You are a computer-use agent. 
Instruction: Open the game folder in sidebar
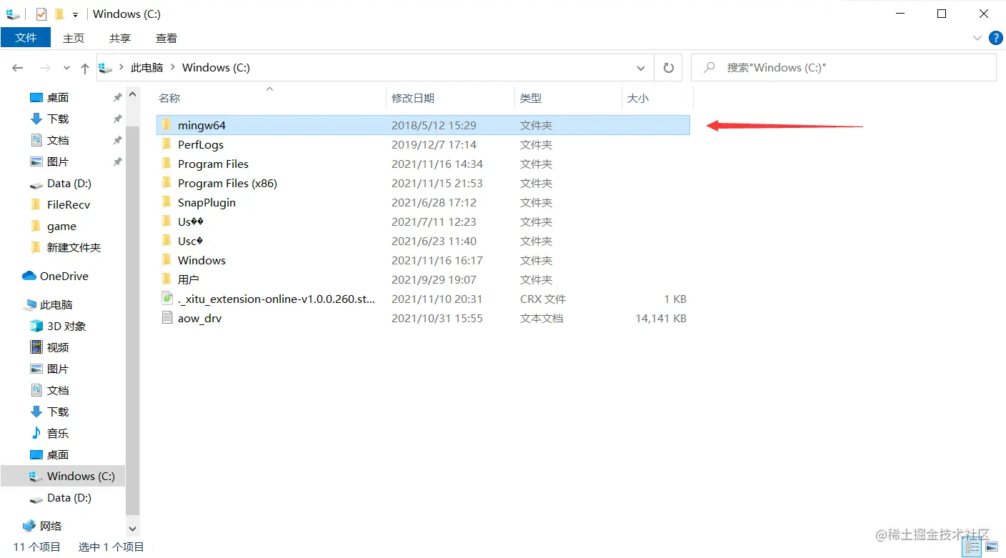pyautogui.click(x=61, y=226)
